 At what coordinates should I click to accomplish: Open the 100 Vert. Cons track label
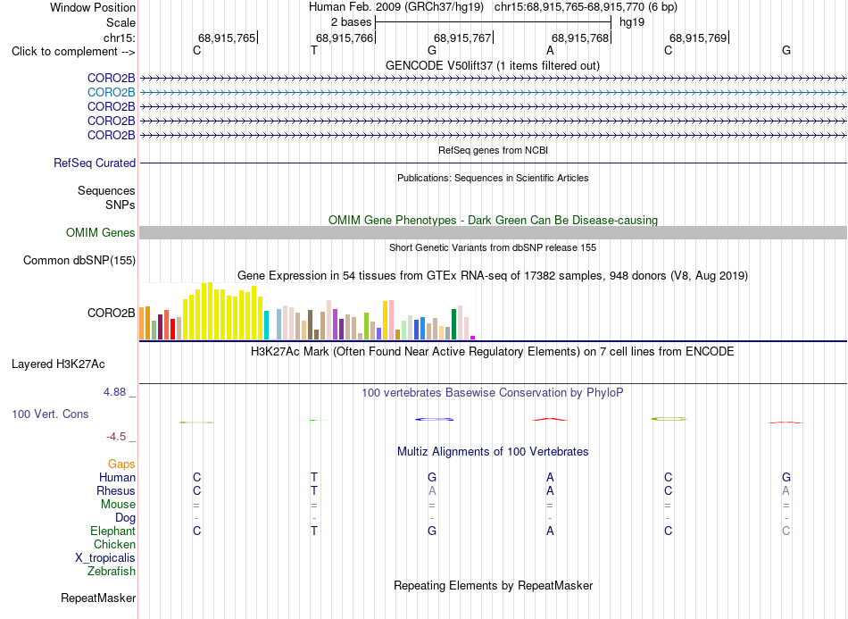[50, 414]
